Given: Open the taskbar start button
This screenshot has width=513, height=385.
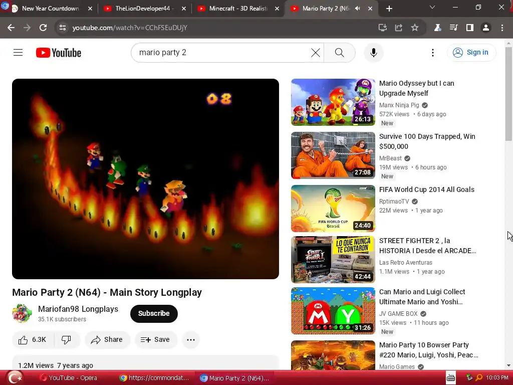Looking at the screenshot, I should tap(14, 378).
